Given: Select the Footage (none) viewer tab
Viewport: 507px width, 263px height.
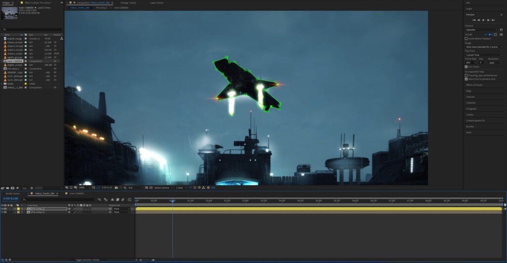Looking at the screenshot, I should point(128,2).
